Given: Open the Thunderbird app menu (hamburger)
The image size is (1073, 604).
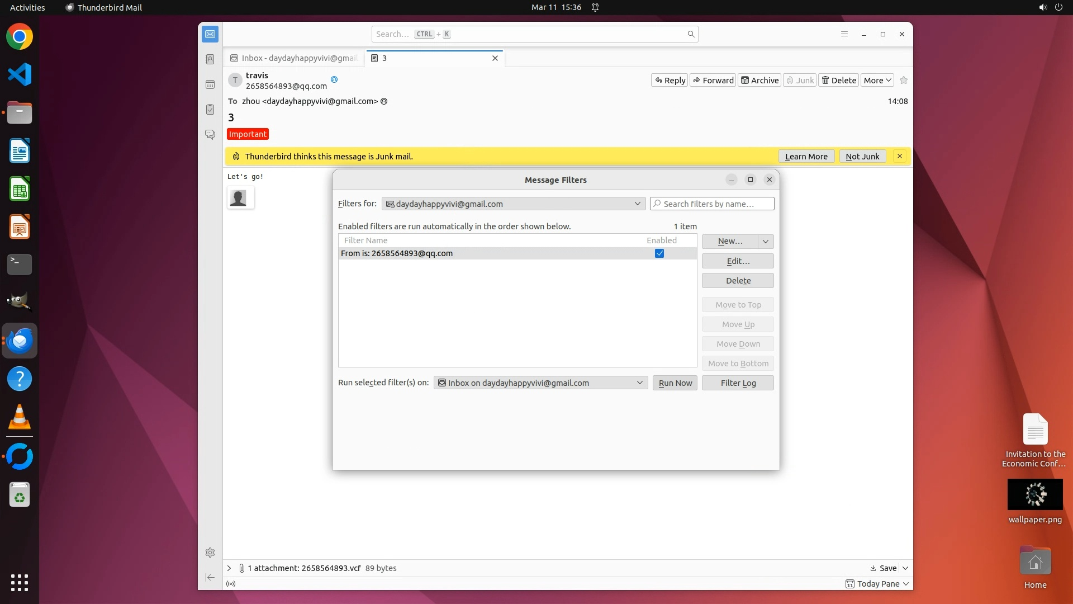Looking at the screenshot, I should [x=844, y=34].
